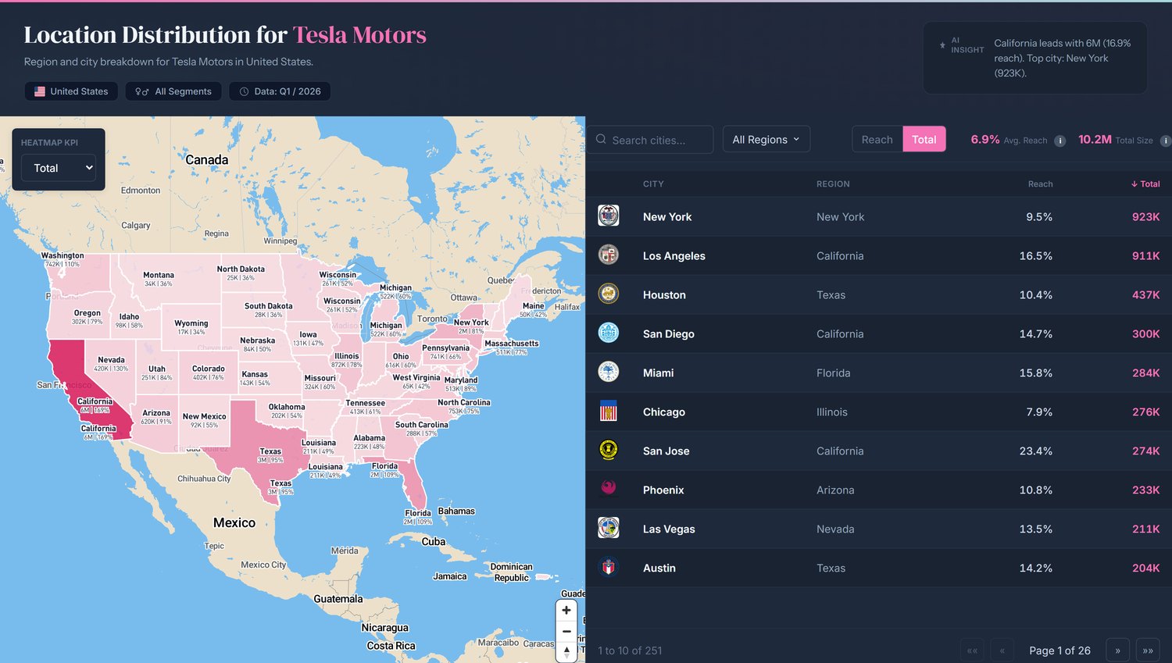Screen dimensions: 1172x663
Task: Switch table view to Reach
Action: click(x=877, y=139)
